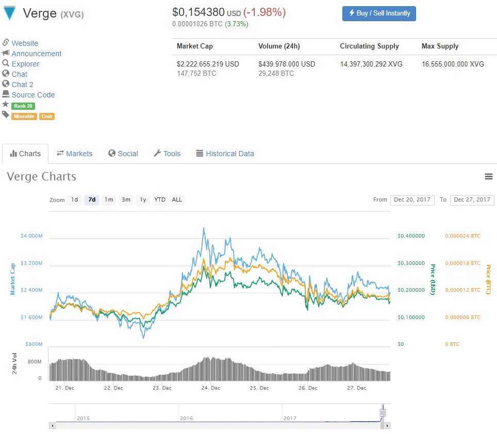Click the 29,248 BTC value
Viewport: 497px width, 434px height.
coord(276,74)
